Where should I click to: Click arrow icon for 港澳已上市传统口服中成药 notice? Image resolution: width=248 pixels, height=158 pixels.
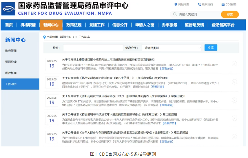(234, 64)
